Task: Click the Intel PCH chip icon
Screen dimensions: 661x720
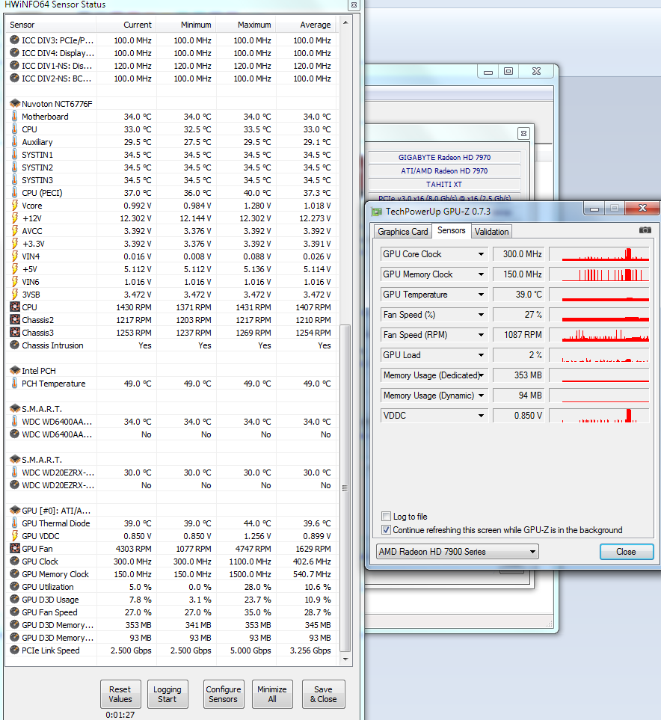Action: (x=15, y=371)
